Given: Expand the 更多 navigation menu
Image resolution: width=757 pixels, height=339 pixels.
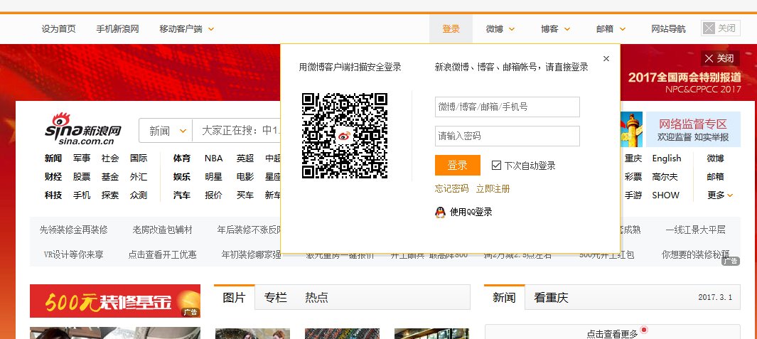Looking at the screenshot, I should (720, 195).
